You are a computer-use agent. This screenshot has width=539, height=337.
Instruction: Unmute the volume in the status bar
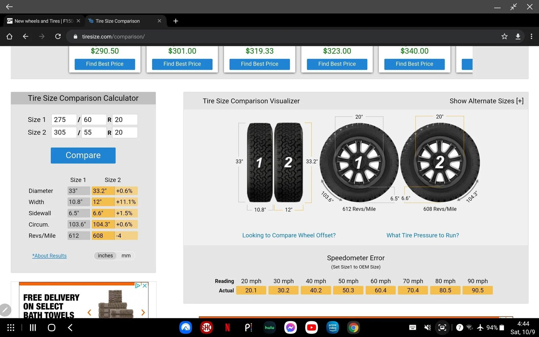(427, 327)
